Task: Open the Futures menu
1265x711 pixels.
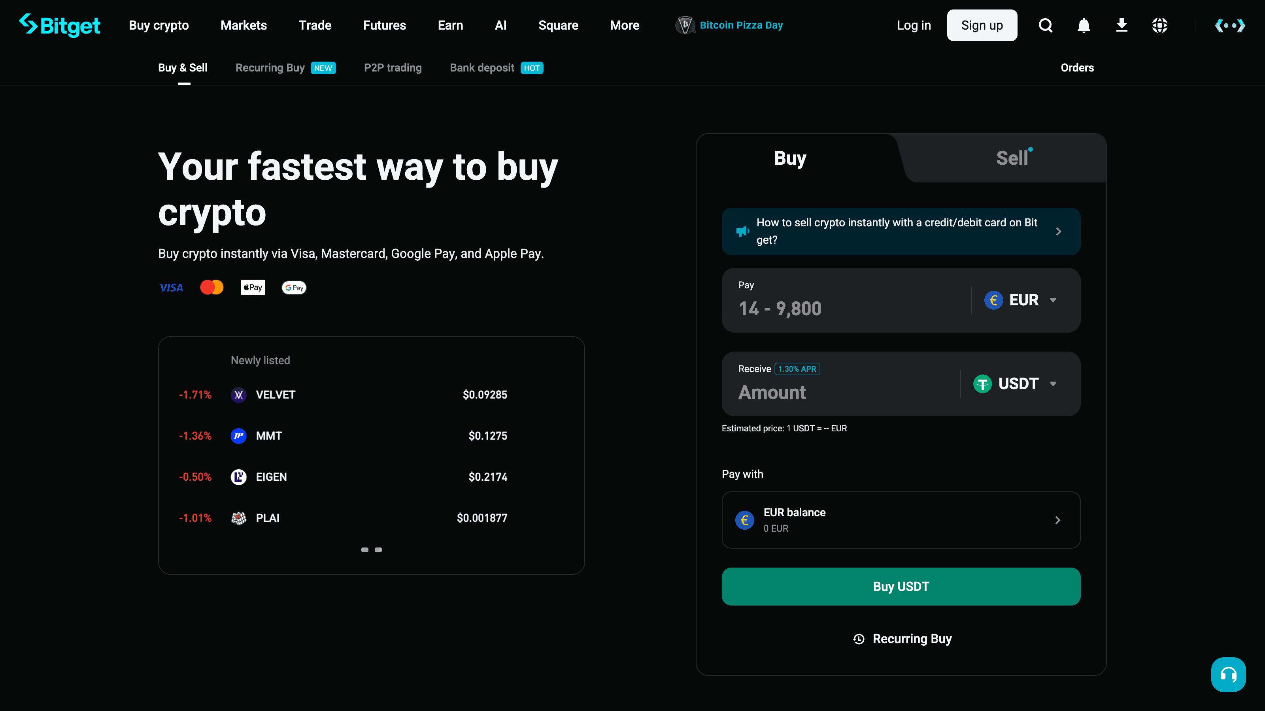Action: [x=385, y=25]
